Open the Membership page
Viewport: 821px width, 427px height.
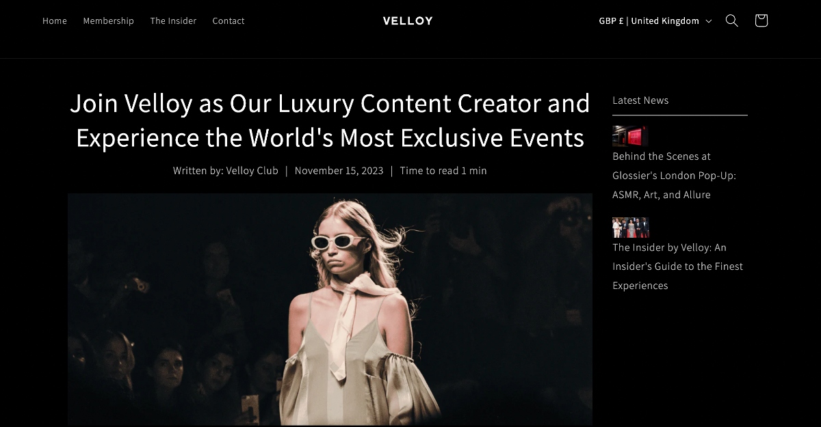pyautogui.click(x=109, y=20)
